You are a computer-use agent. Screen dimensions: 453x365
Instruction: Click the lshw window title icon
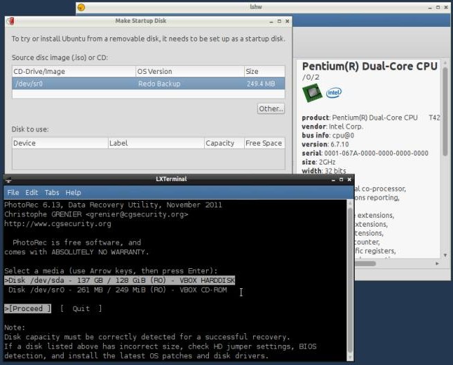[81, 8]
